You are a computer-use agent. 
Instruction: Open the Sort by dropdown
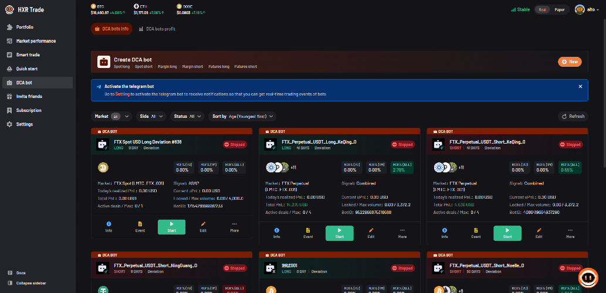242,116
